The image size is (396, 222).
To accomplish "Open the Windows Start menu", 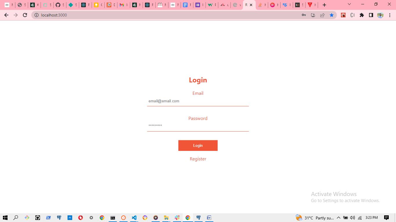I will 5,218.
